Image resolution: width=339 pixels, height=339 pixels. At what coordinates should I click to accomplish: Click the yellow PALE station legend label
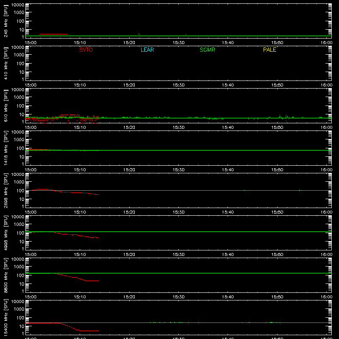click(x=270, y=50)
